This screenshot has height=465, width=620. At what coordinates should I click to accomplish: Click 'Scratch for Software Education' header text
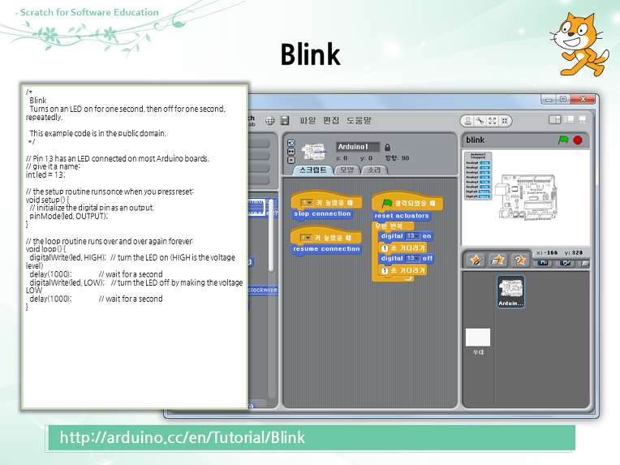click(89, 12)
